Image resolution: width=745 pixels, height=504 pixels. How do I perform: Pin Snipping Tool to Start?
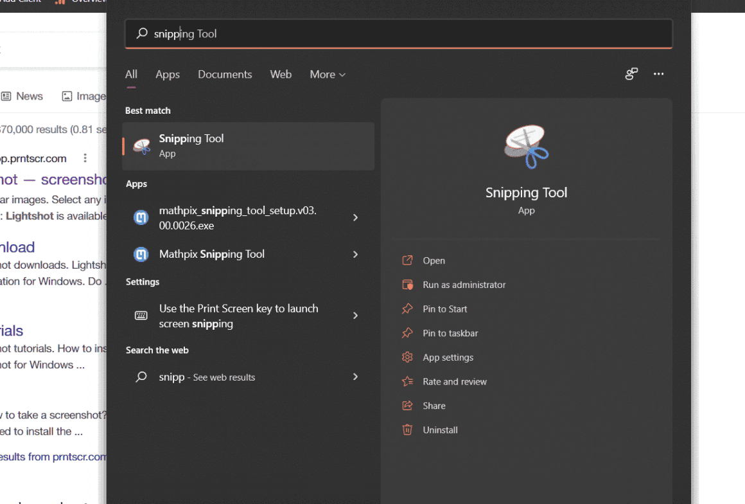[446, 309]
